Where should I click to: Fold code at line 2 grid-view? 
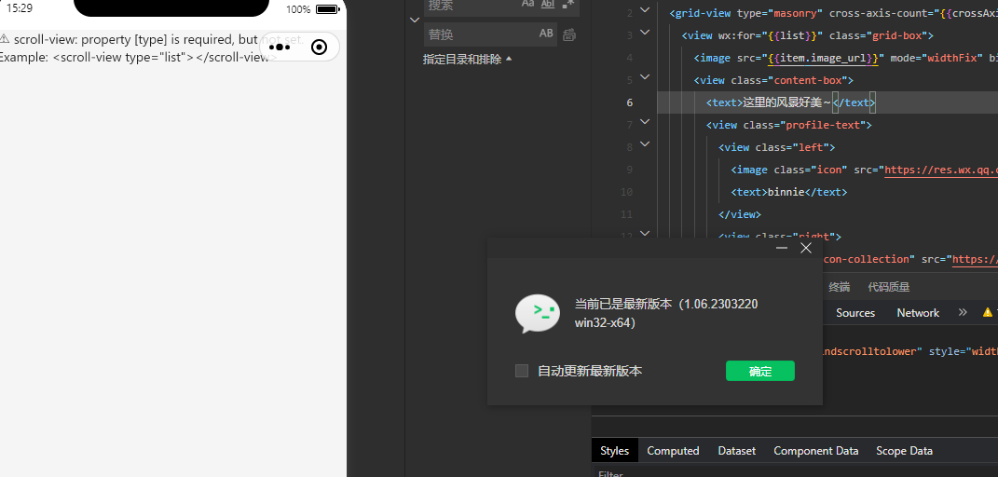click(644, 9)
